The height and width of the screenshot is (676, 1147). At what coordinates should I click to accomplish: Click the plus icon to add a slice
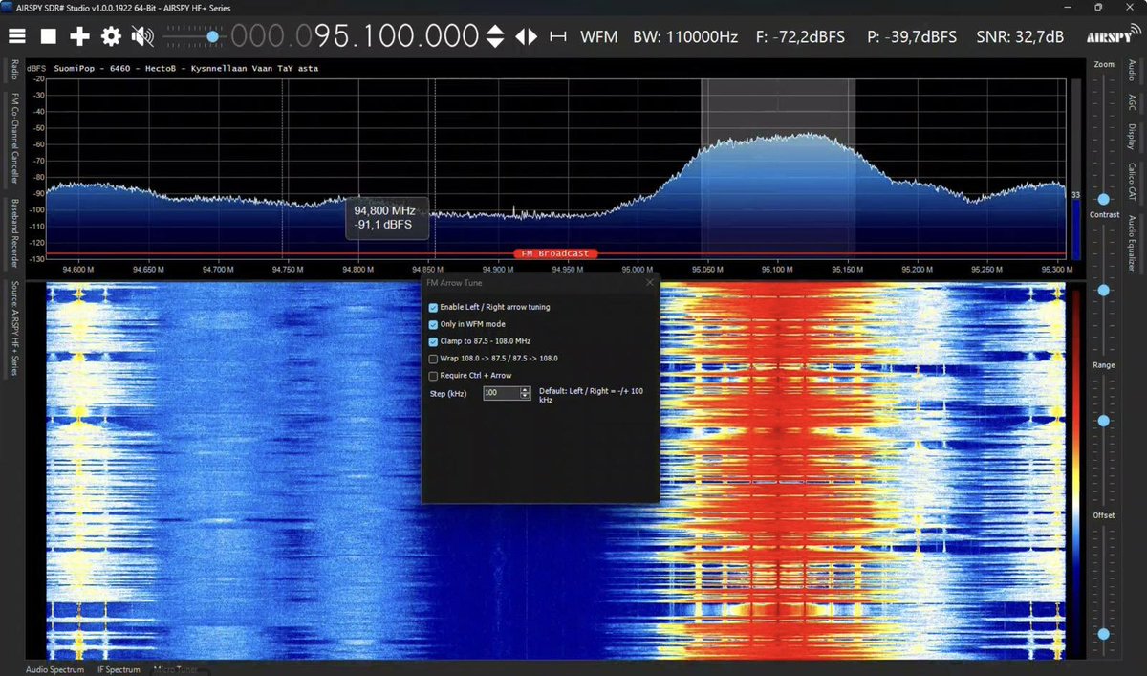click(79, 37)
